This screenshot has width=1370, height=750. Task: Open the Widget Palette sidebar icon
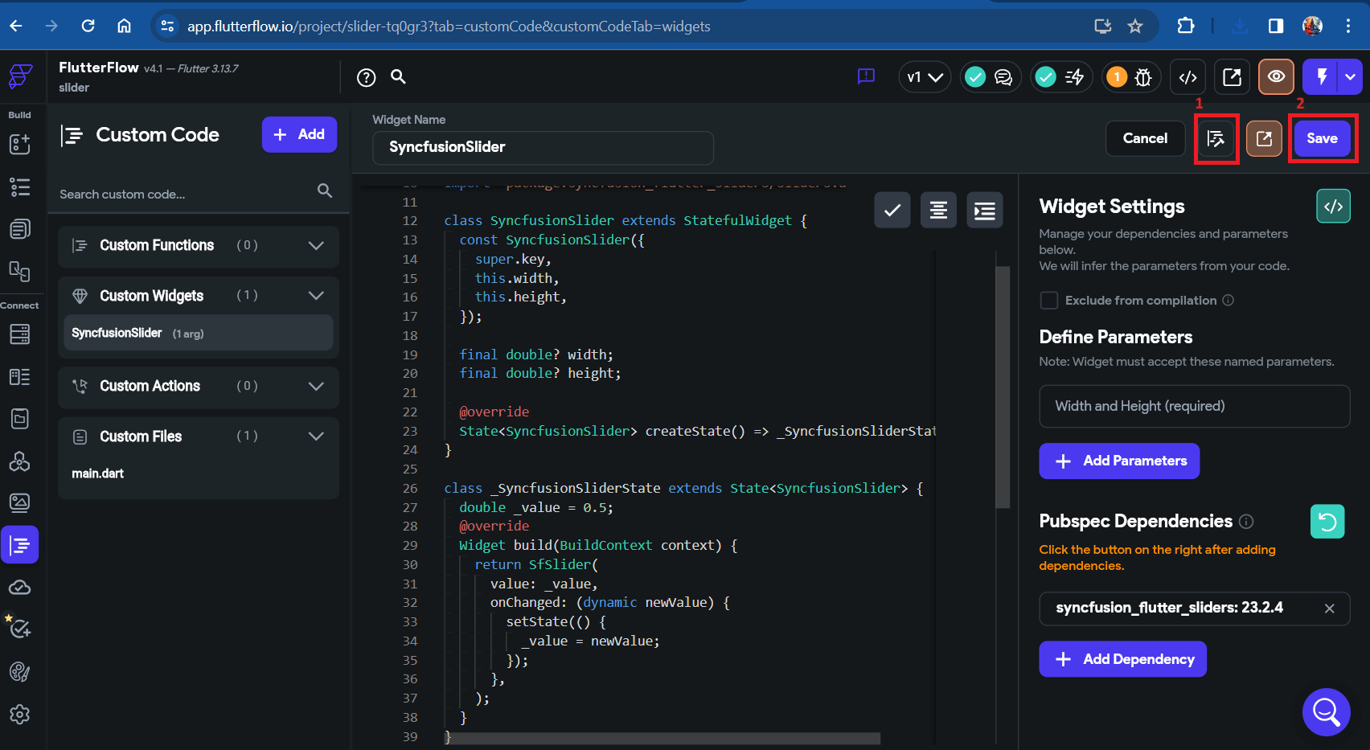19,145
